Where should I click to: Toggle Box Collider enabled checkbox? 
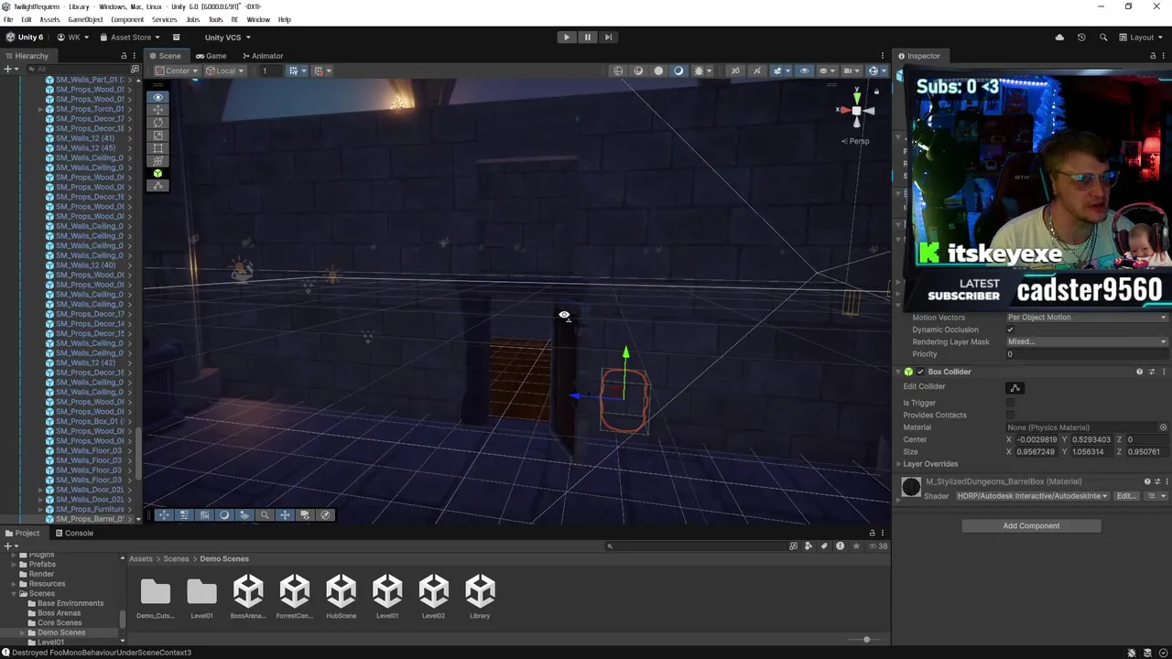coord(920,372)
